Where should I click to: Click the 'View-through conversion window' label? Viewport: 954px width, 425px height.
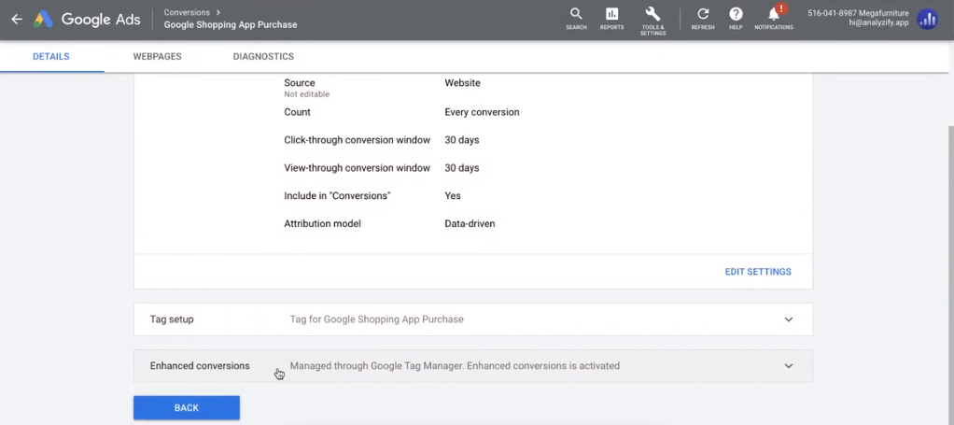click(358, 168)
